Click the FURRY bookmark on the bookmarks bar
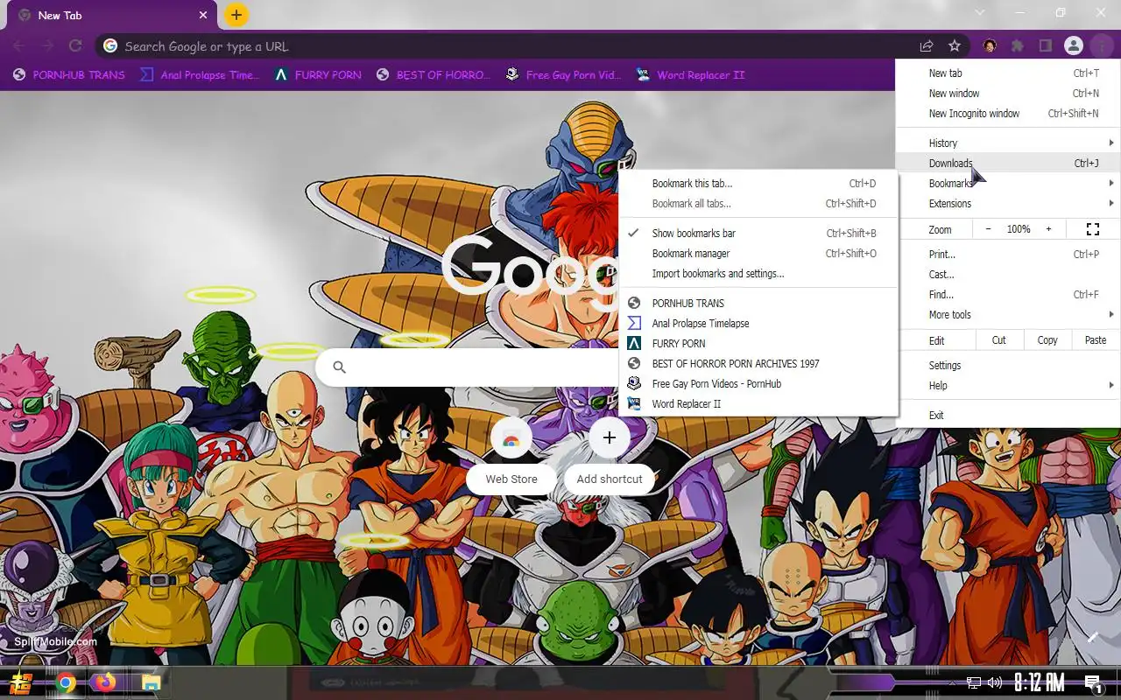1121x700 pixels. pyautogui.click(x=318, y=75)
